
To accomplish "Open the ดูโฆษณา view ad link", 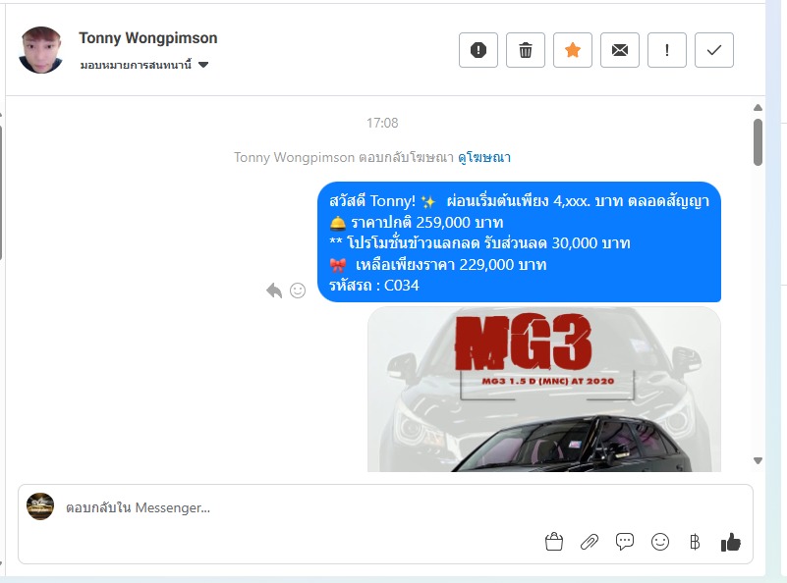I will pyautogui.click(x=484, y=157).
